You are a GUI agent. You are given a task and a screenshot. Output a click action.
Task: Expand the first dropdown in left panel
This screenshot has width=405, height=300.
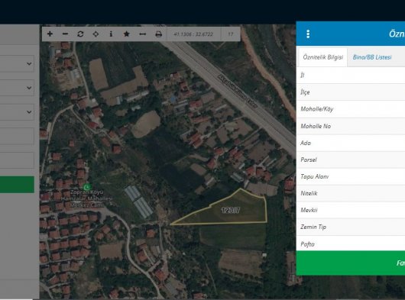(x=17, y=63)
